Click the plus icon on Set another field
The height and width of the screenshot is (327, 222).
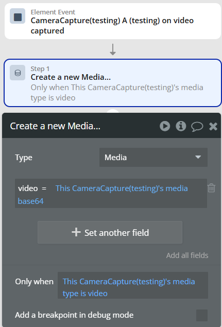click(76, 232)
